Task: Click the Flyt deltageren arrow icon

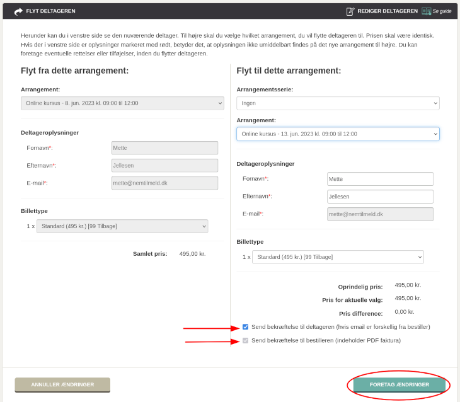Action: [x=18, y=11]
